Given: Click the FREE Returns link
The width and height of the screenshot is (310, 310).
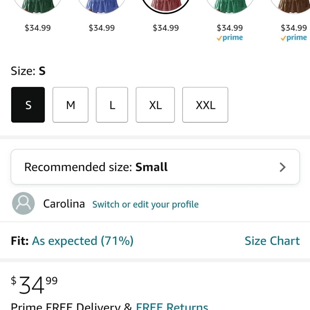Looking at the screenshot, I should (172, 306).
